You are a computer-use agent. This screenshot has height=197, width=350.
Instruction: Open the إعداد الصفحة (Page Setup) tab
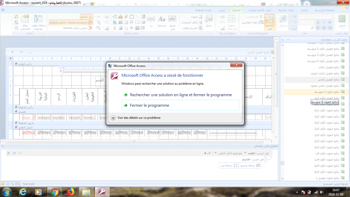(203, 10)
